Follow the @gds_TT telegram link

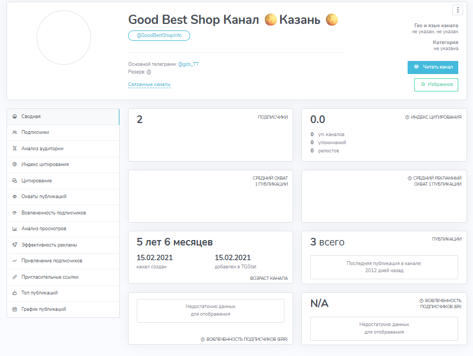click(x=189, y=64)
